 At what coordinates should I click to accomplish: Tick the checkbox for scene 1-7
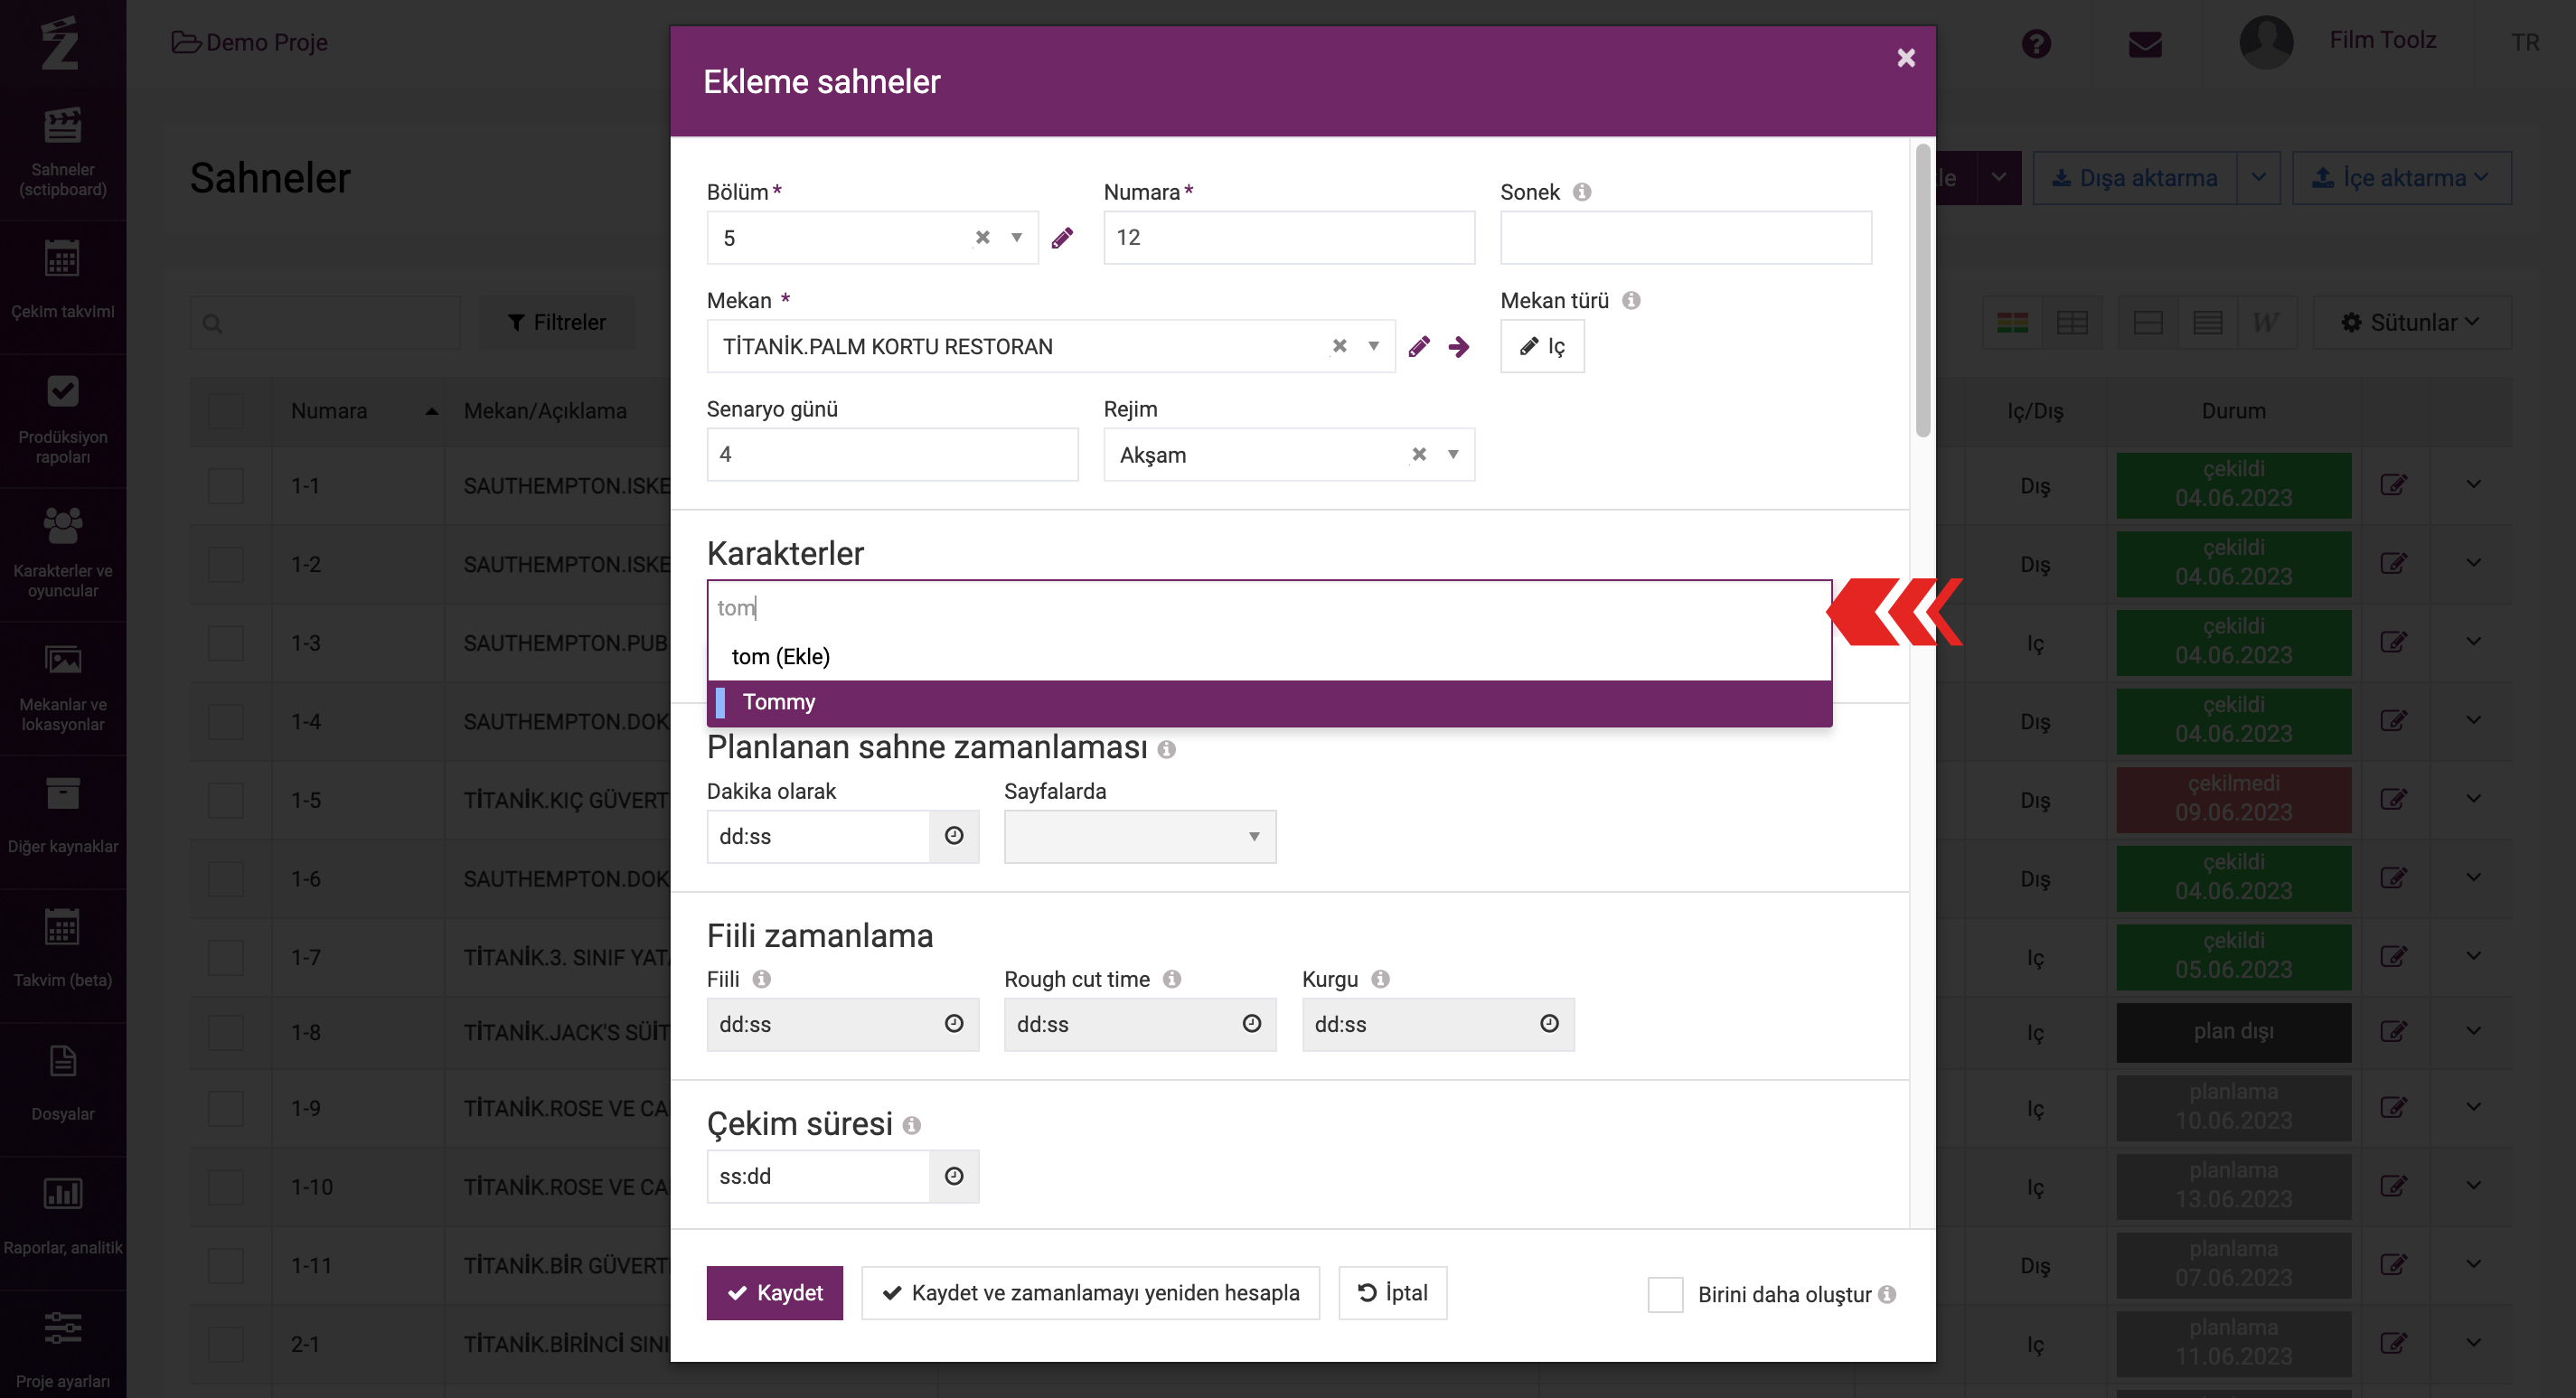(226, 958)
